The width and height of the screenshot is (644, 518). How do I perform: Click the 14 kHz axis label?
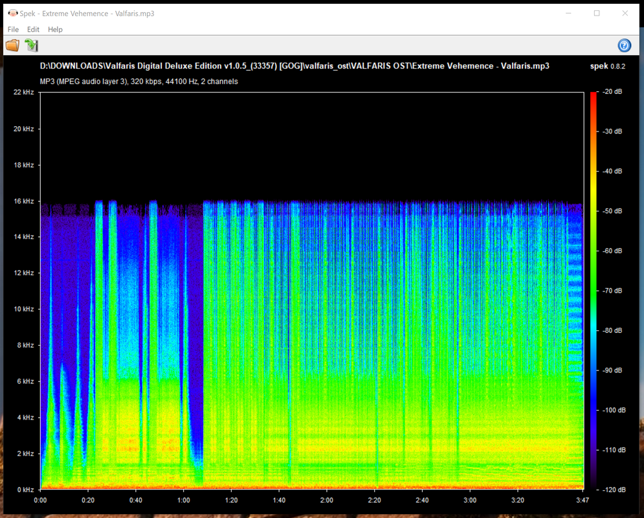[23, 236]
